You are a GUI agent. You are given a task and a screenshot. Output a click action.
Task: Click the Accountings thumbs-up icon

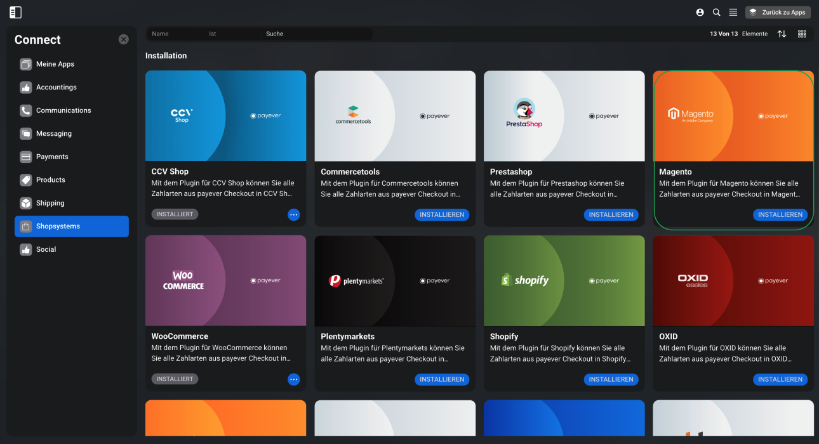(25, 88)
